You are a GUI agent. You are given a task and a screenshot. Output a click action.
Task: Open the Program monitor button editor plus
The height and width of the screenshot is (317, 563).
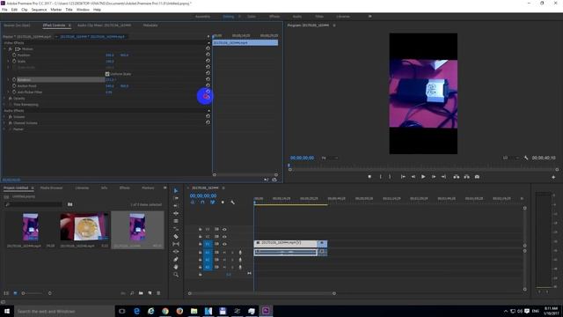point(553,177)
